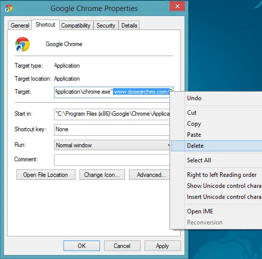262x259 pixels.
Task: Open Insert Unicode control character submenu
Action: click(216, 197)
